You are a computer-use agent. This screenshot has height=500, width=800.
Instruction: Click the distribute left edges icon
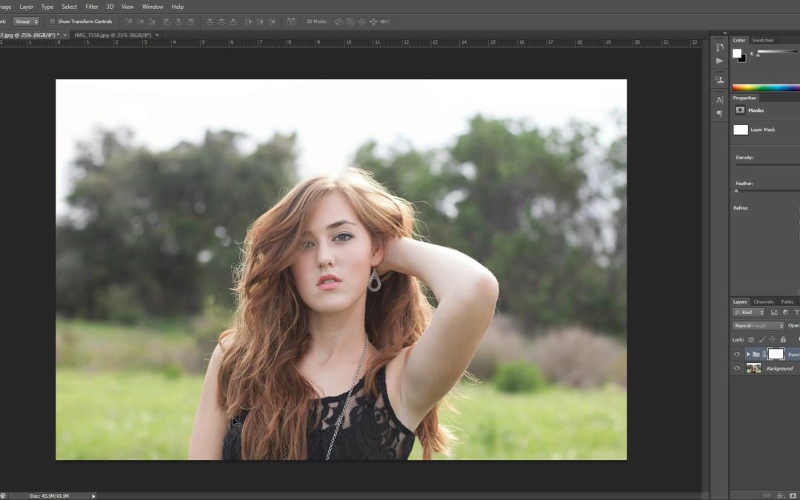coord(248,21)
